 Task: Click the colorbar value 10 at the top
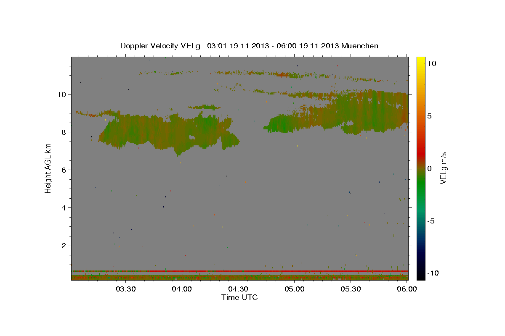point(431,63)
